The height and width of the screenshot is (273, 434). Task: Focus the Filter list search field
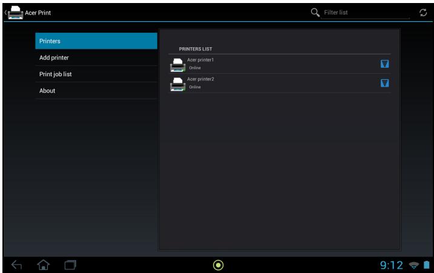coord(366,13)
